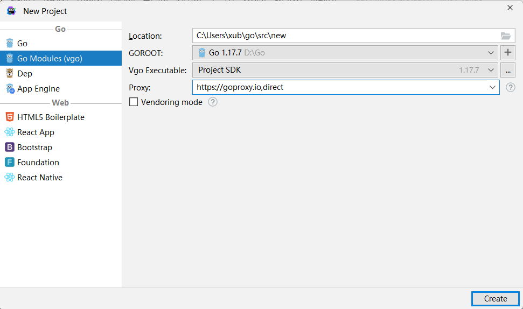The image size is (523, 309).
Task: Expand the Proxy dropdown list
Action: [x=492, y=87]
